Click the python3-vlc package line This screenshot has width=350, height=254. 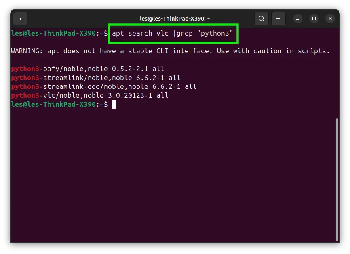[90, 95]
